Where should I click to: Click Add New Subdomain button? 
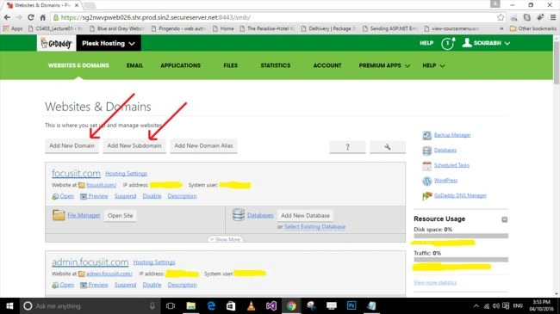click(x=134, y=146)
